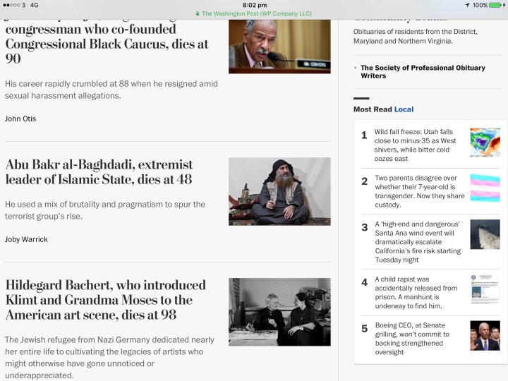This screenshot has width=508, height=381.
Task: Tap The Washington Post address bar title
Action: [x=257, y=13]
